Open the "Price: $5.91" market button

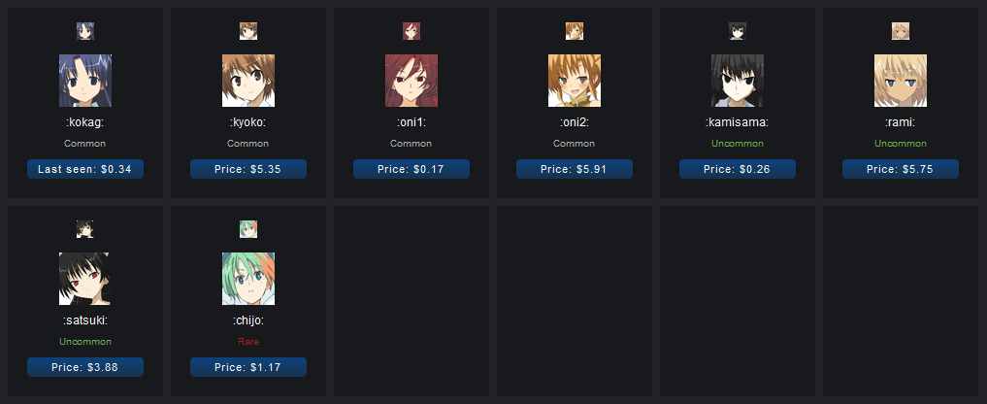575,169
